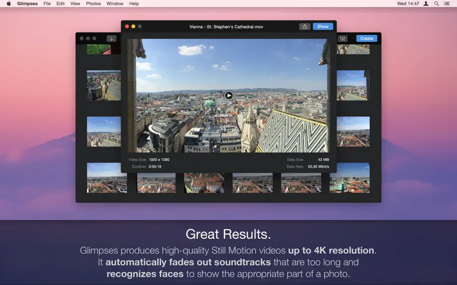The height and width of the screenshot is (285, 457).
Task: Open the Edit menu
Action: pyautogui.click(x=60, y=3)
